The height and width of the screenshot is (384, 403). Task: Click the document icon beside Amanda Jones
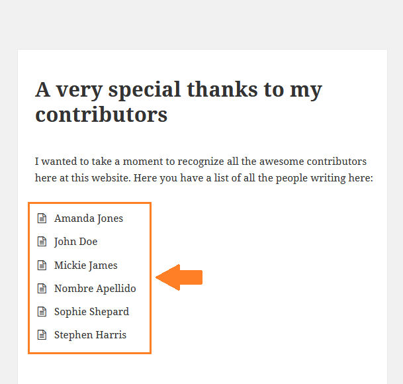[x=42, y=218]
